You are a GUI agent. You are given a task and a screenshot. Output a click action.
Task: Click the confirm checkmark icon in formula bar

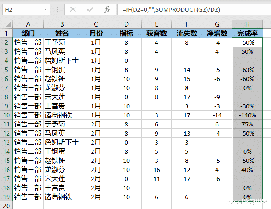pos(90,10)
